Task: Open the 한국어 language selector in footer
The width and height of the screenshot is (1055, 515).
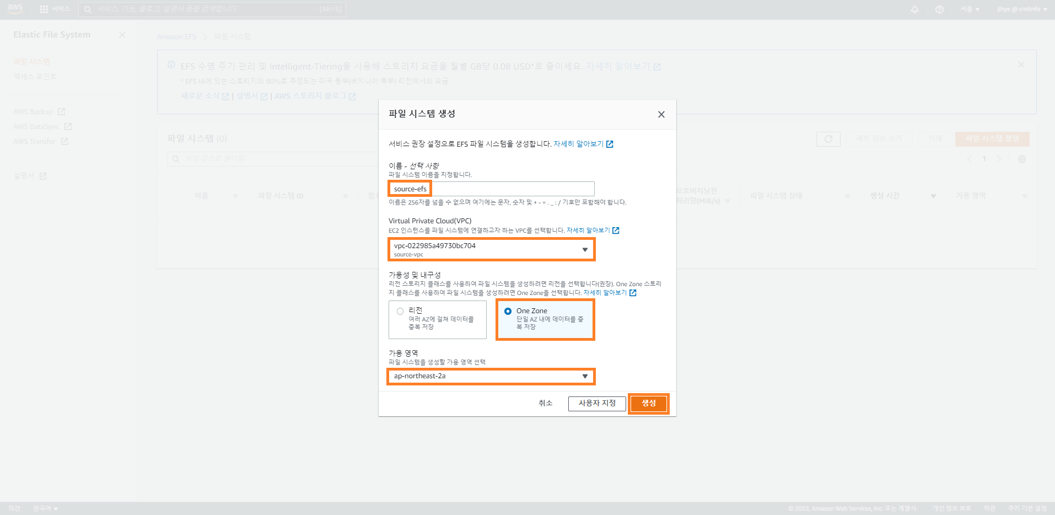Action: [45, 508]
